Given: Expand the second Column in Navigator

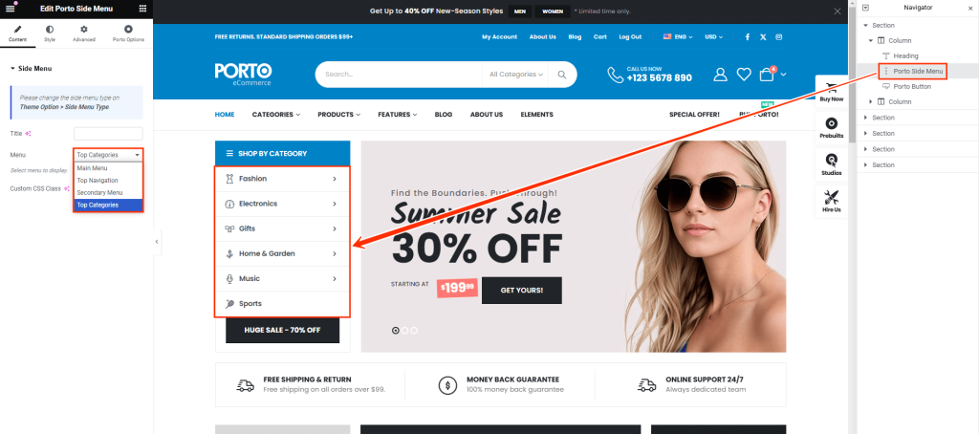Looking at the screenshot, I should (x=871, y=101).
